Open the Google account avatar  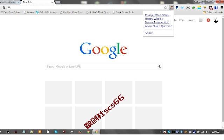pos(216,20)
